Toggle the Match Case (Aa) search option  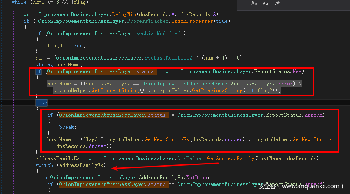pyautogui.click(x=254, y=3)
